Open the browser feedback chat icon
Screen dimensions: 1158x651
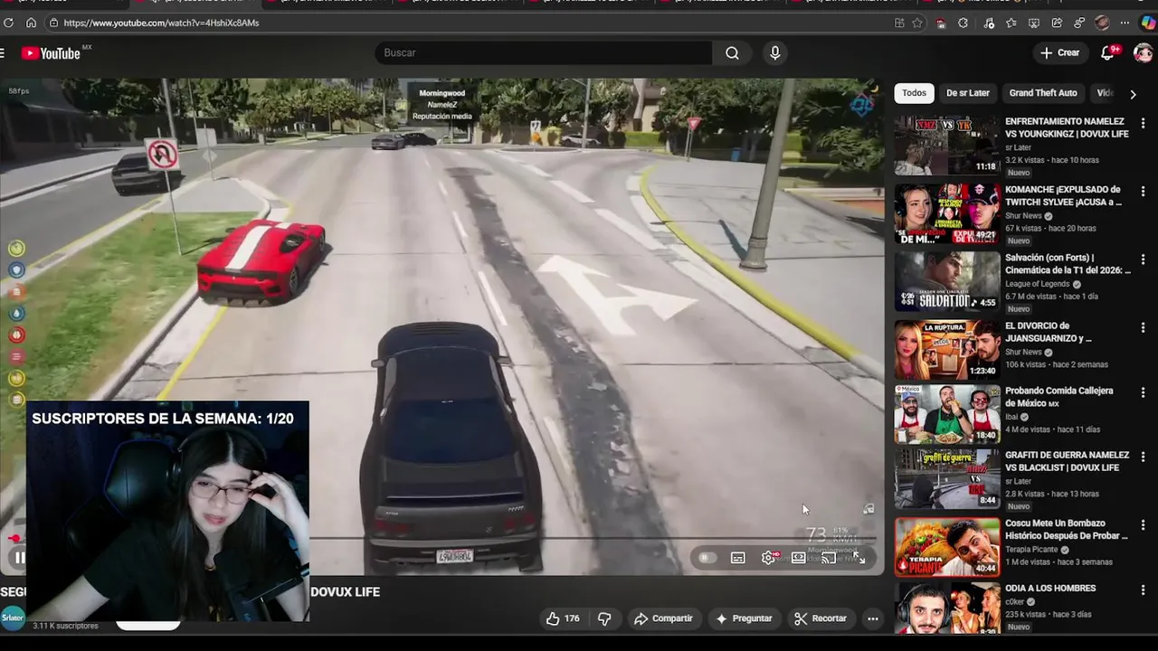(x=1079, y=23)
